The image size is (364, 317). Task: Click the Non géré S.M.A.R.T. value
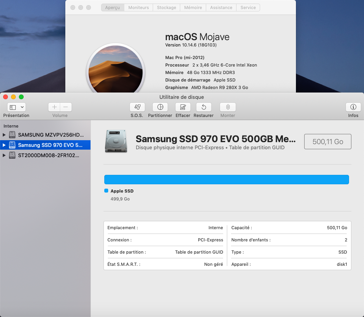(213, 264)
